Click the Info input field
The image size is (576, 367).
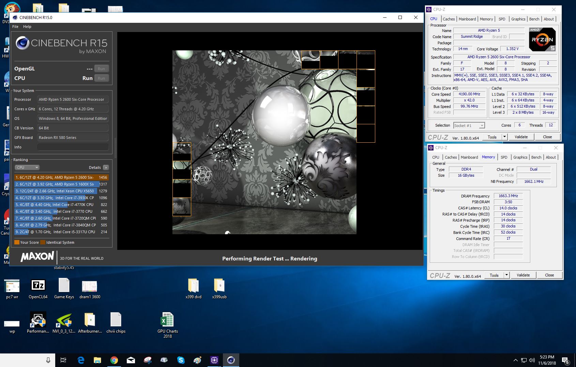point(73,147)
